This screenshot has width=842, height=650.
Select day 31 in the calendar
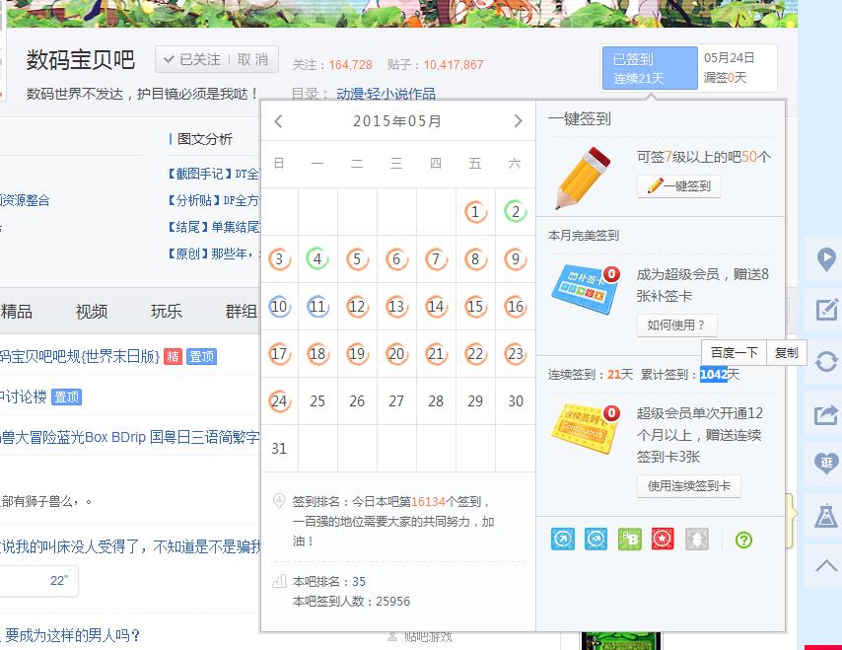[279, 448]
